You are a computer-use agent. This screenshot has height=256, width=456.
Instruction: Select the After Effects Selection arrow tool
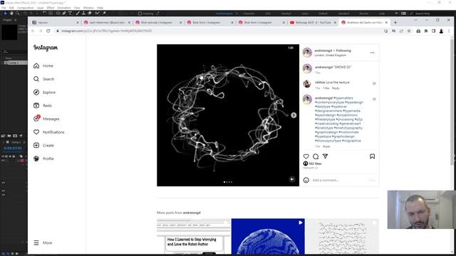click(x=5, y=14)
